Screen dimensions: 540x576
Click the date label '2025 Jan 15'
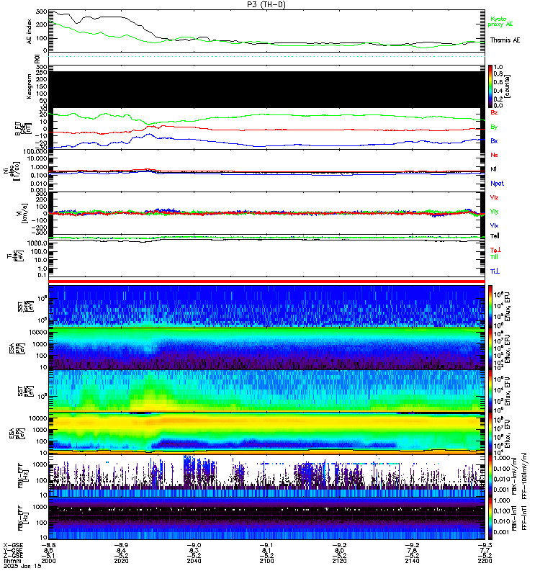[x=22, y=566]
